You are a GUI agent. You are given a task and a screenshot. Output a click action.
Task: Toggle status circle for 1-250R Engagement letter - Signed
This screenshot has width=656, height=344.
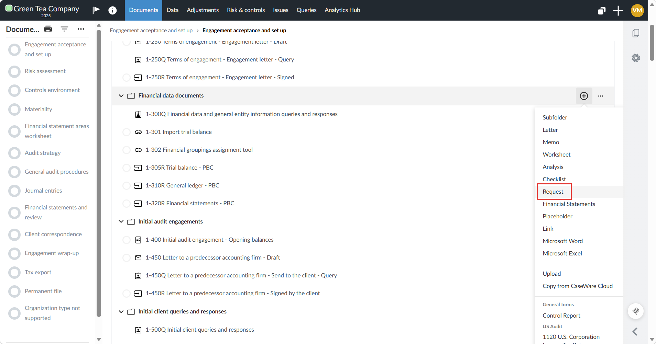click(127, 78)
